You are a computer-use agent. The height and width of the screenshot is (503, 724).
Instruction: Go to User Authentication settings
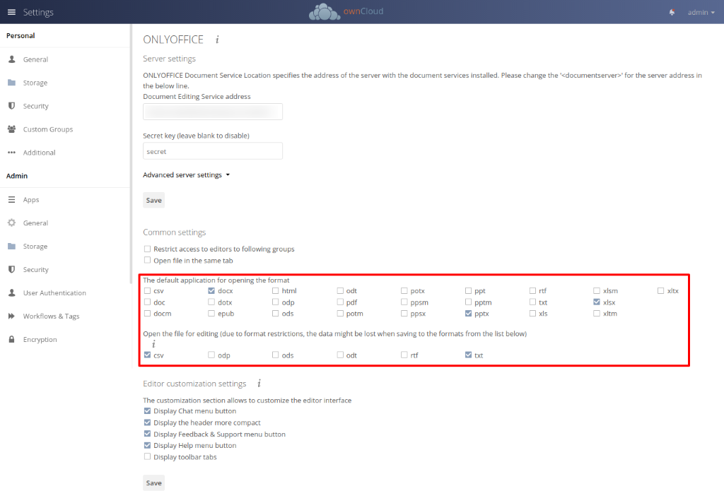(54, 292)
